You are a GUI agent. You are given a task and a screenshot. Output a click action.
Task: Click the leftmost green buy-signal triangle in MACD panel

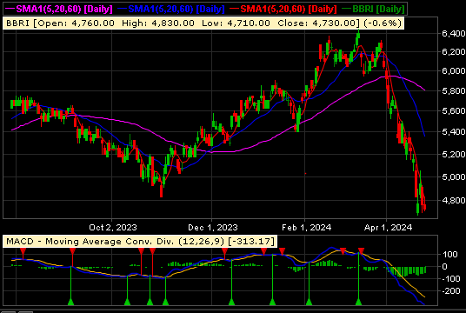[70, 302]
